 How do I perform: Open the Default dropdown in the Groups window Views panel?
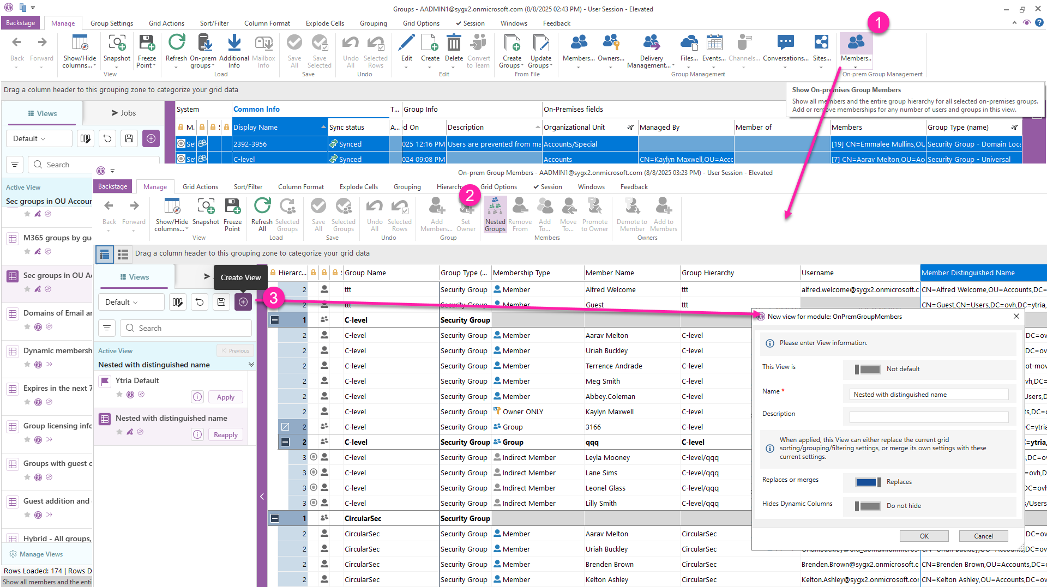[x=39, y=138]
